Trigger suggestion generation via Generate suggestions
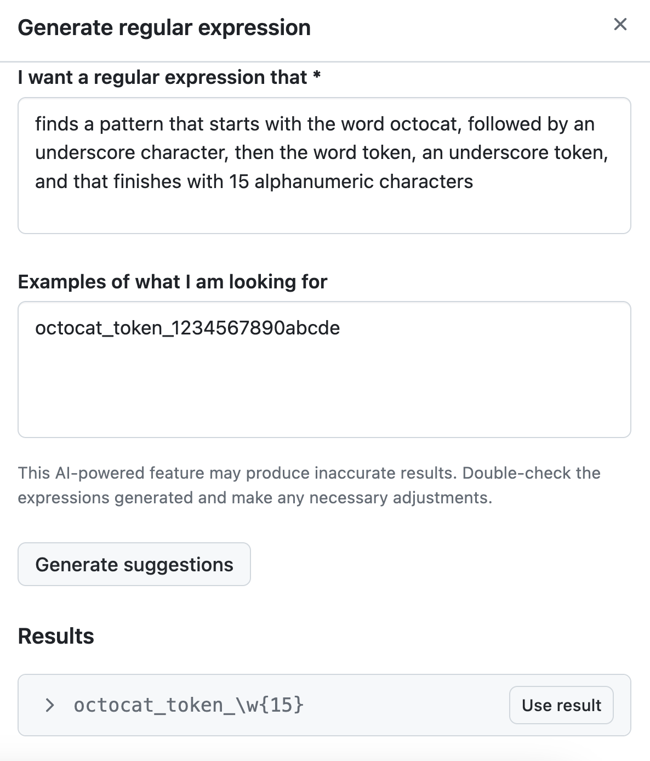This screenshot has width=650, height=761. (134, 564)
